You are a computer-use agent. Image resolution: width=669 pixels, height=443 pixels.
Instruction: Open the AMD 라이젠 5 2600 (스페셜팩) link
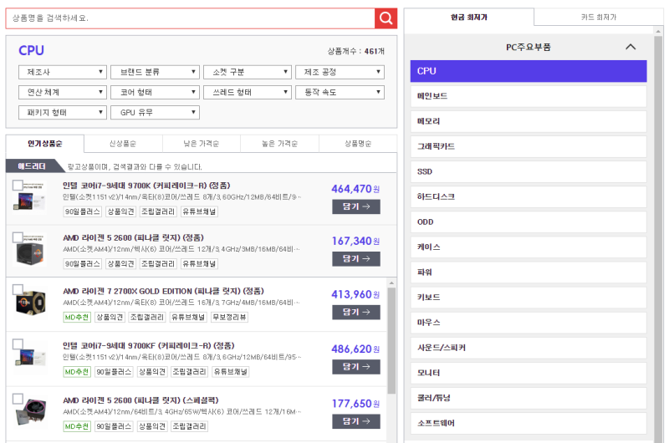(140, 400)
